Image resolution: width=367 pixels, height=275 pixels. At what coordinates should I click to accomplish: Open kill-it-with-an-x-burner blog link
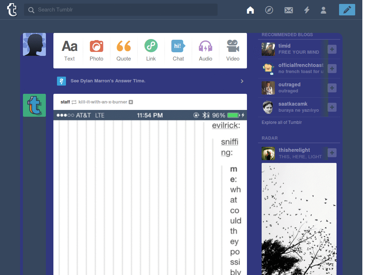(x=103, y=102)
